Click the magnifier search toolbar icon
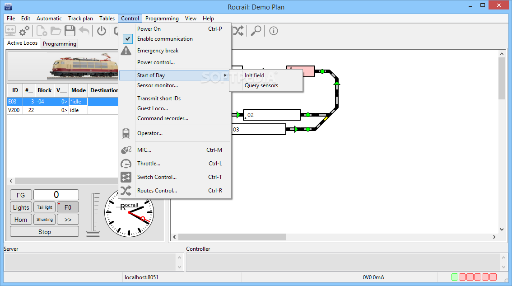The image size is (512, 286). [x=256, y=31]
